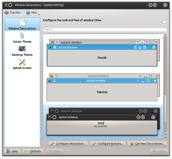The width and height of the screenshot is (172, 159).
Task: Focus the Search decorations field
Action: [105, 29]
